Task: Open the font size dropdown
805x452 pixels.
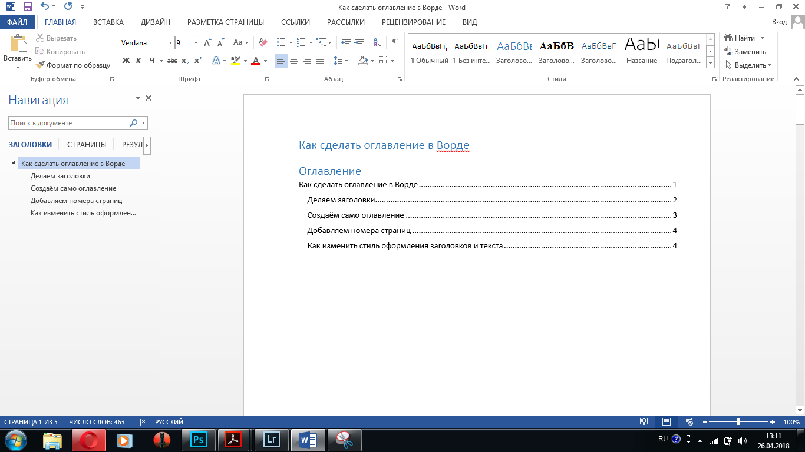Action: pos(196,43)
